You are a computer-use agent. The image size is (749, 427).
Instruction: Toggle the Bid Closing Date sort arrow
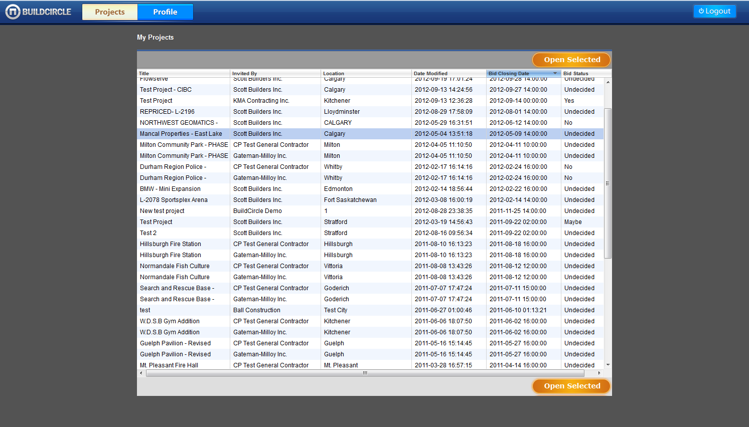click(x=555, y=73)
